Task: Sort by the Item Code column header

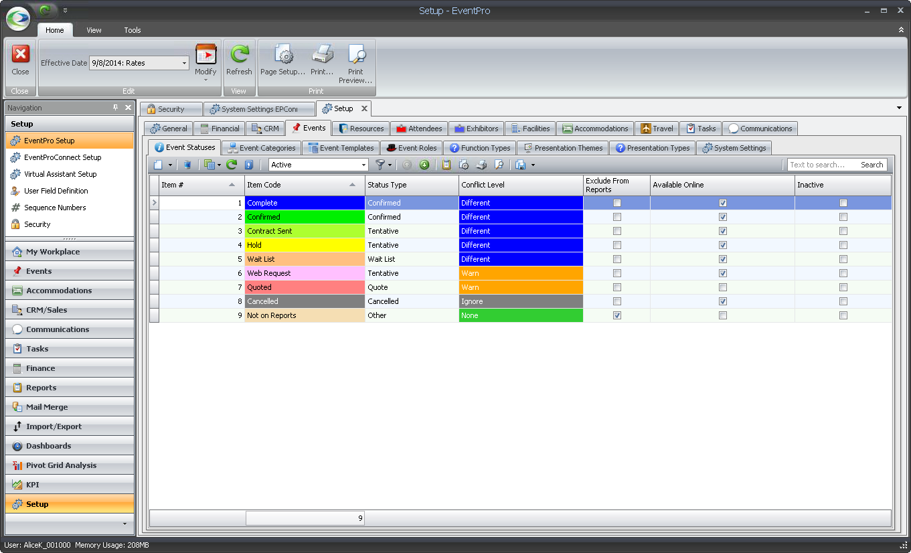Action: (x=305, y=185)
